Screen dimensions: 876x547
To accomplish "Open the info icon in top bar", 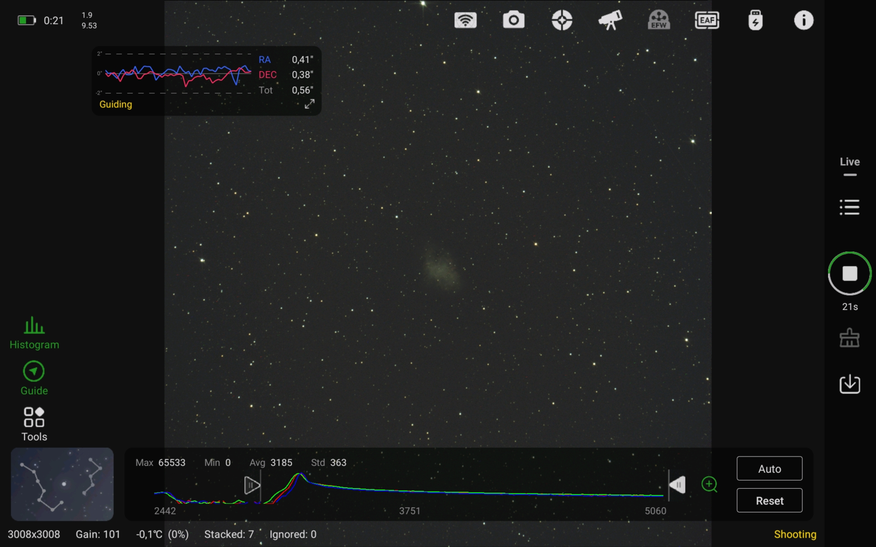I will pos(804,20).
